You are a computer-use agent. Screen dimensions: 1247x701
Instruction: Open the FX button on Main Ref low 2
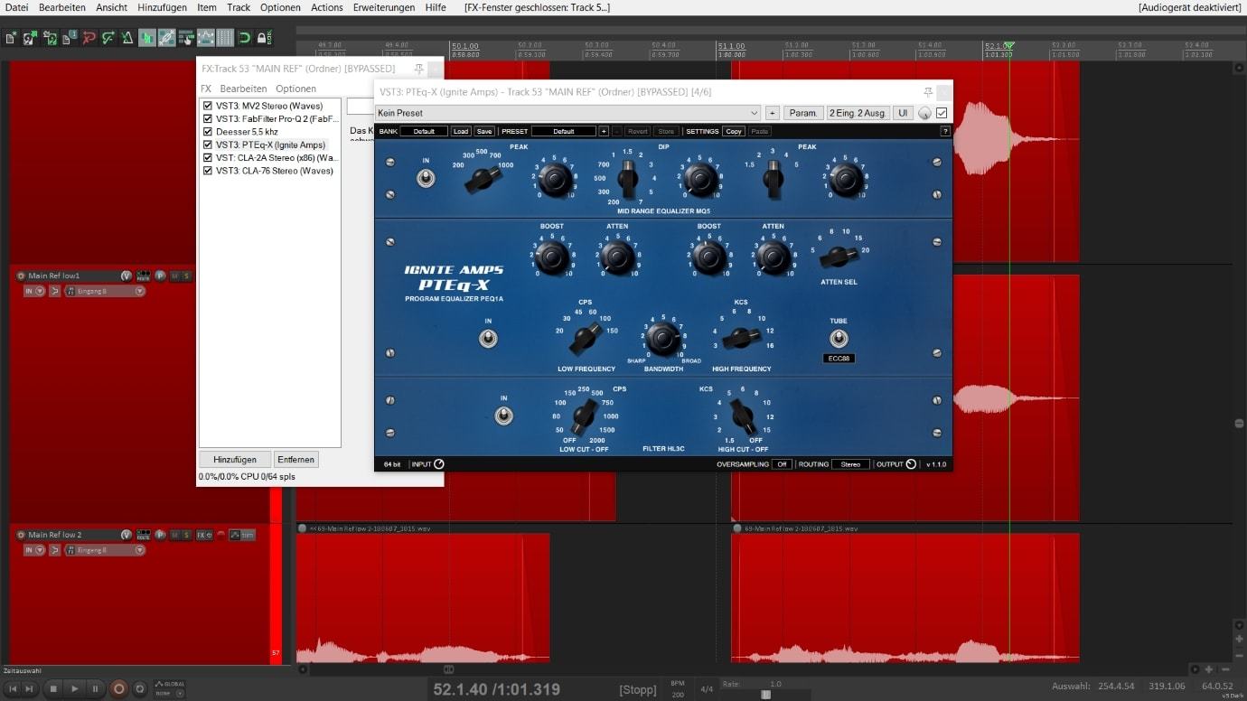(205, 535)
